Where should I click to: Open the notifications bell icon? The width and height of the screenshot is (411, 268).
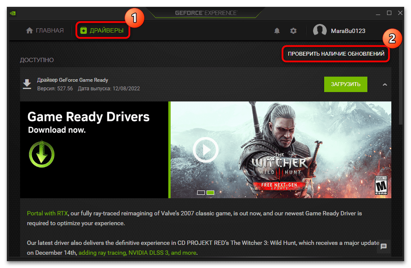click(277, 31)
